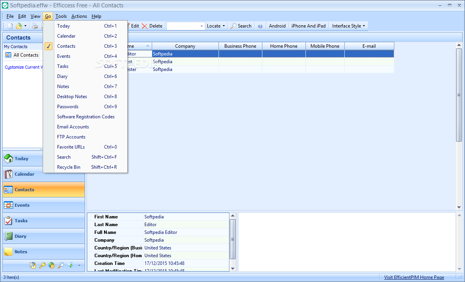The width and height of the screenshot is (465, 282).
Task: Choose FTP Accounts from the Go menu
Action: pos(85,137)
